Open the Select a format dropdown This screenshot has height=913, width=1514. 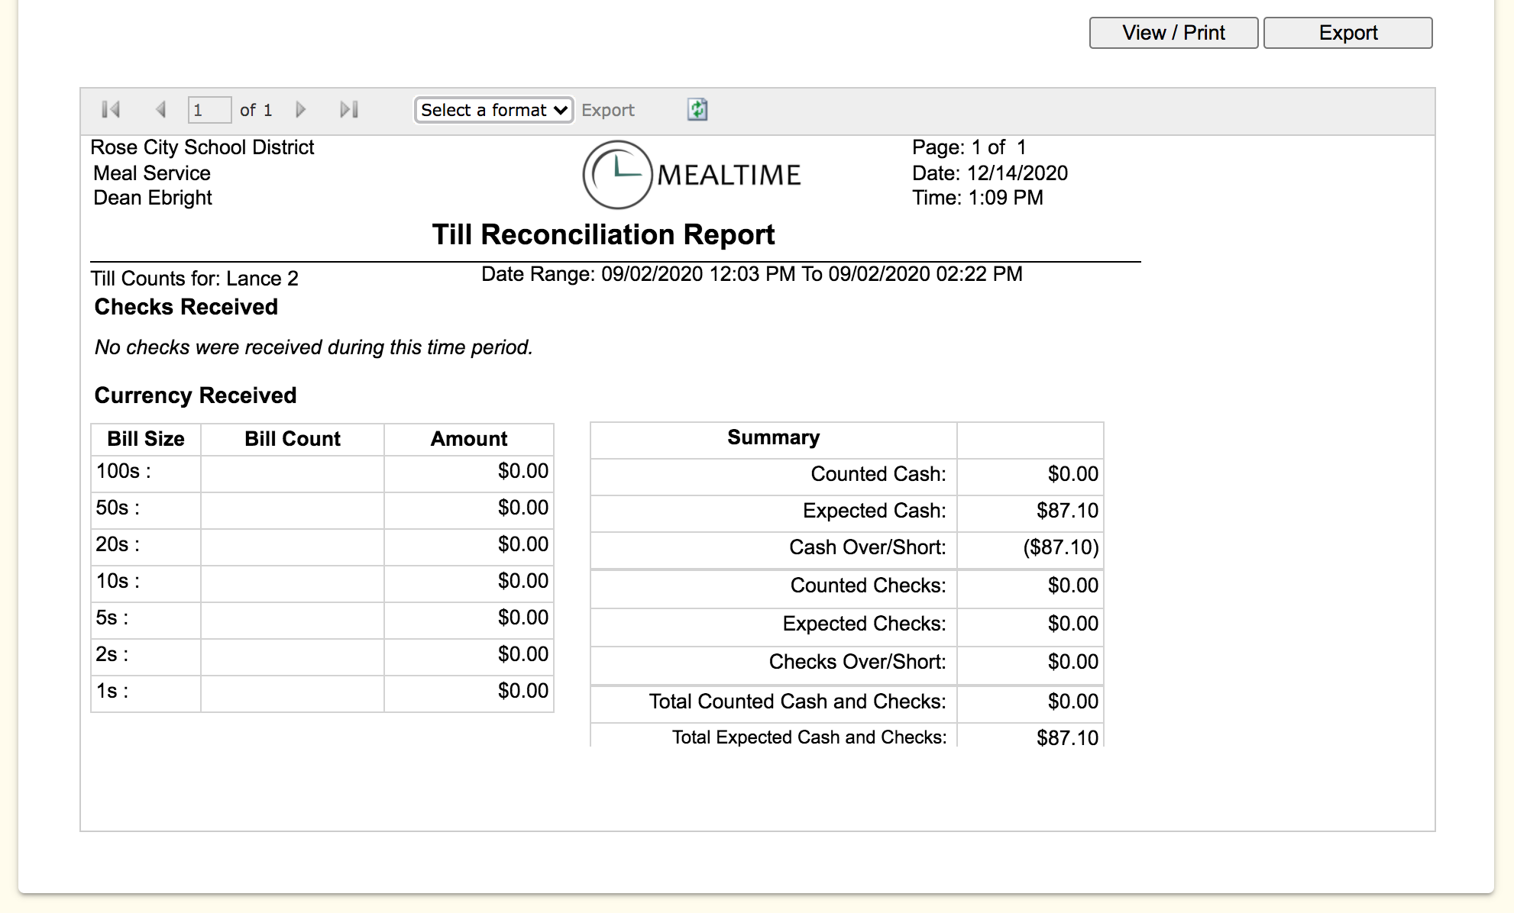pos(493,110)
